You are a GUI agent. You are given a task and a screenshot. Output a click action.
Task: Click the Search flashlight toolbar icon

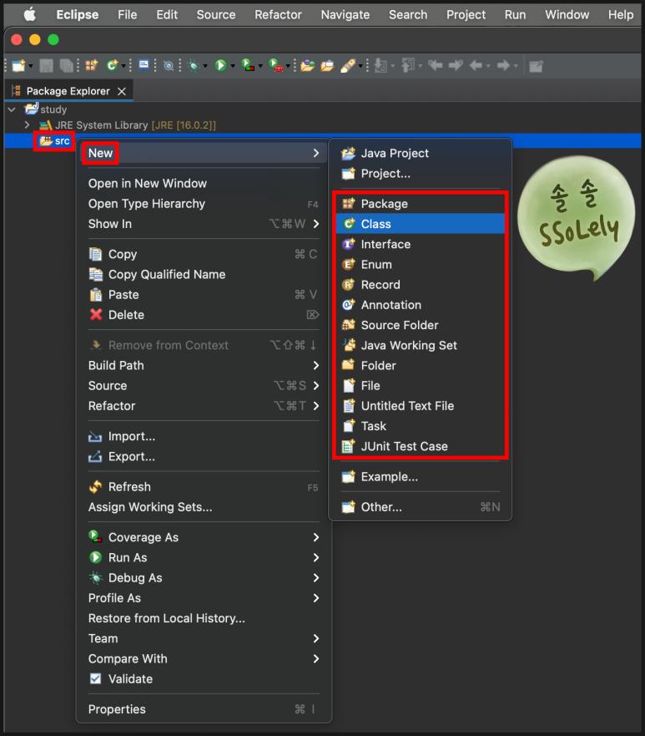click(348, 66)
